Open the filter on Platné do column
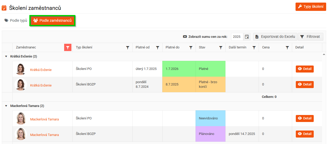This screenshot has height=144, width=328. [191, 47]
